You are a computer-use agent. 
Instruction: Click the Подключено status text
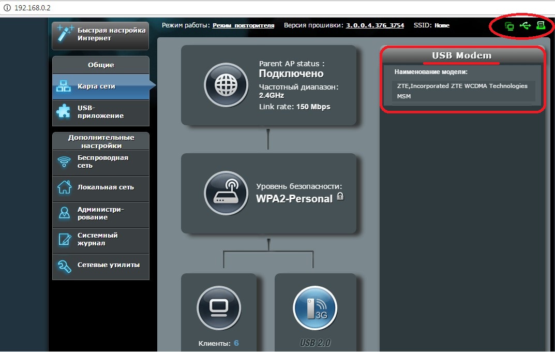coord(291,74)
